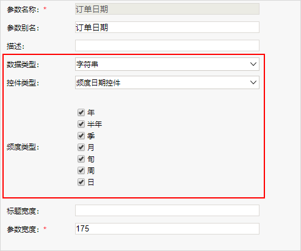Click the 标题宽度 input field
Viewport: 301px width, 251px height.
coord(167,210)
